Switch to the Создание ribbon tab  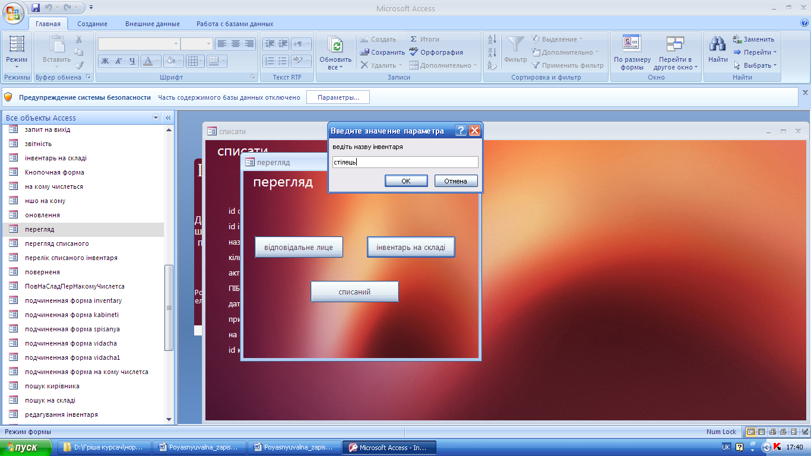[x=92, y=24]
